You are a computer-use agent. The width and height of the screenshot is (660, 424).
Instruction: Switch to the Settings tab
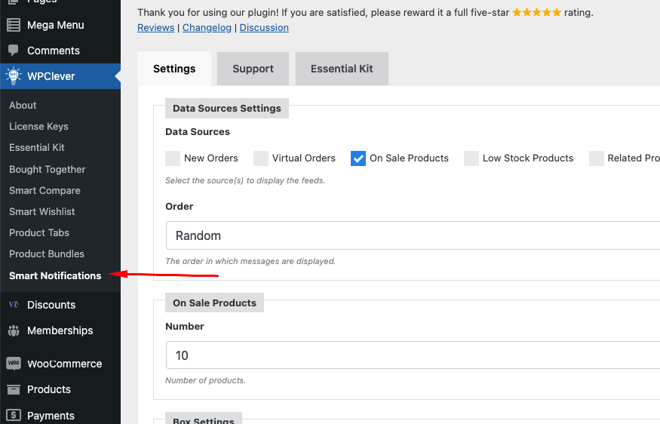[x=174, y=69]
